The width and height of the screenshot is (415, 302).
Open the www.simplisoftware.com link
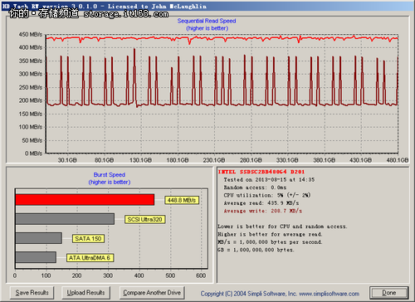[330, 294]
